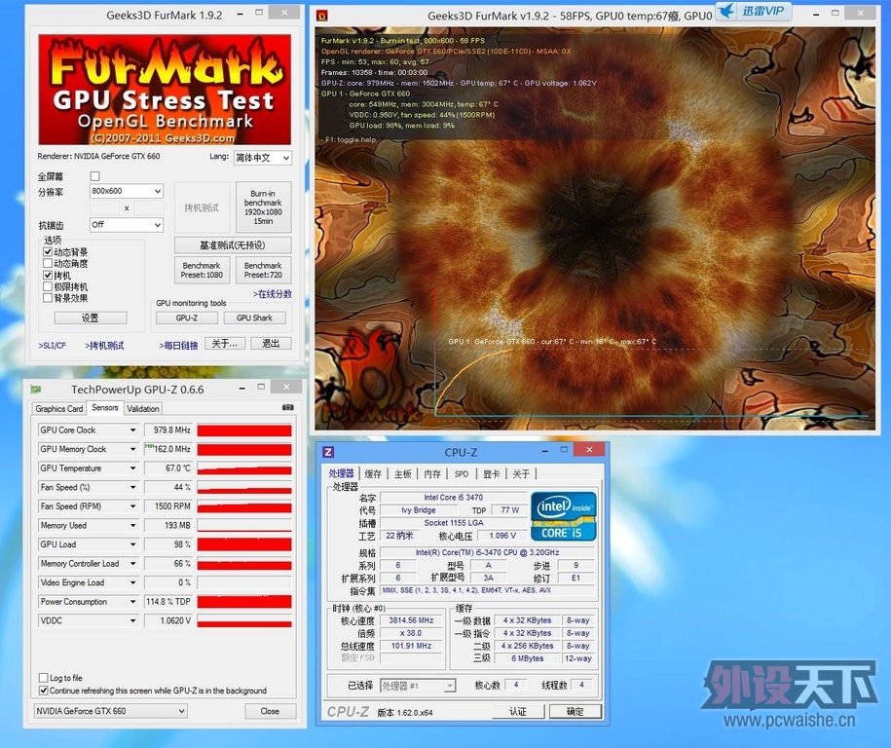
Task: Open the Fan Speed (RPM) sensor dropdown
Action: point(132,506)
